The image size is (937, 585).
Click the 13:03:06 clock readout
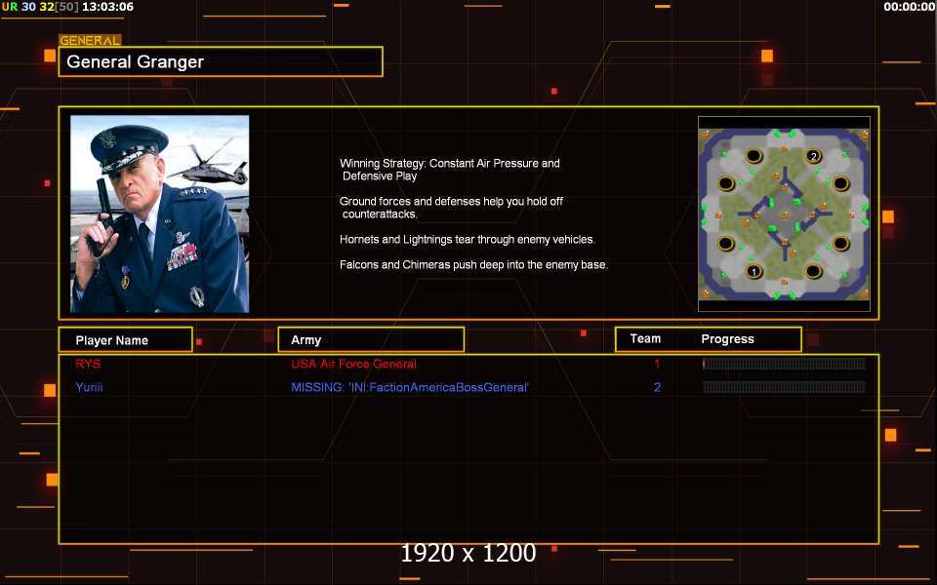pos(107,7)
